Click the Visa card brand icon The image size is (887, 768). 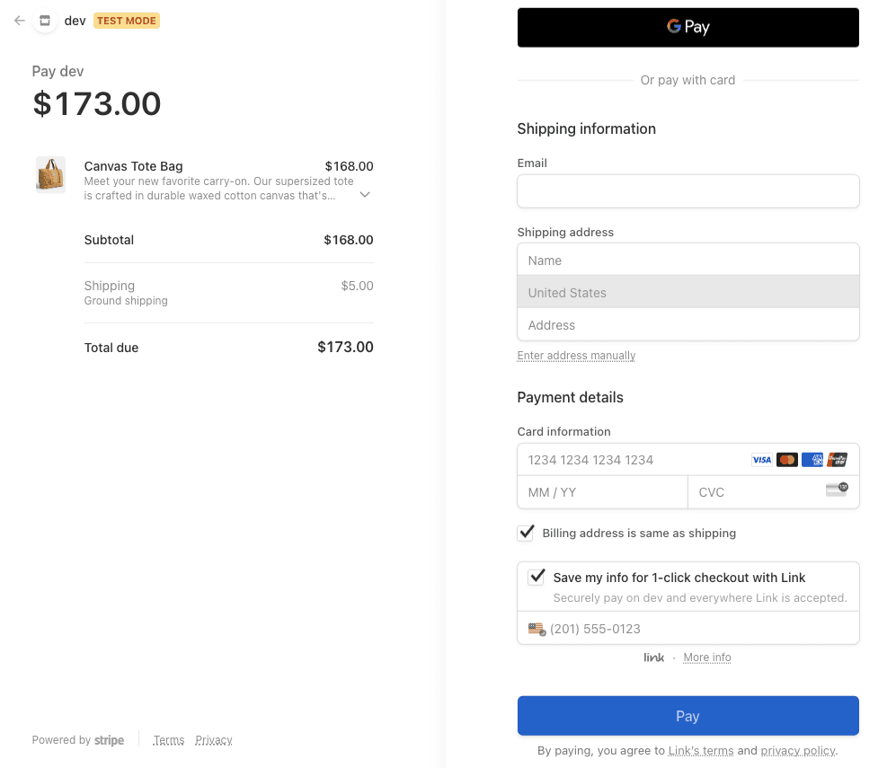[x=761, y=459]
